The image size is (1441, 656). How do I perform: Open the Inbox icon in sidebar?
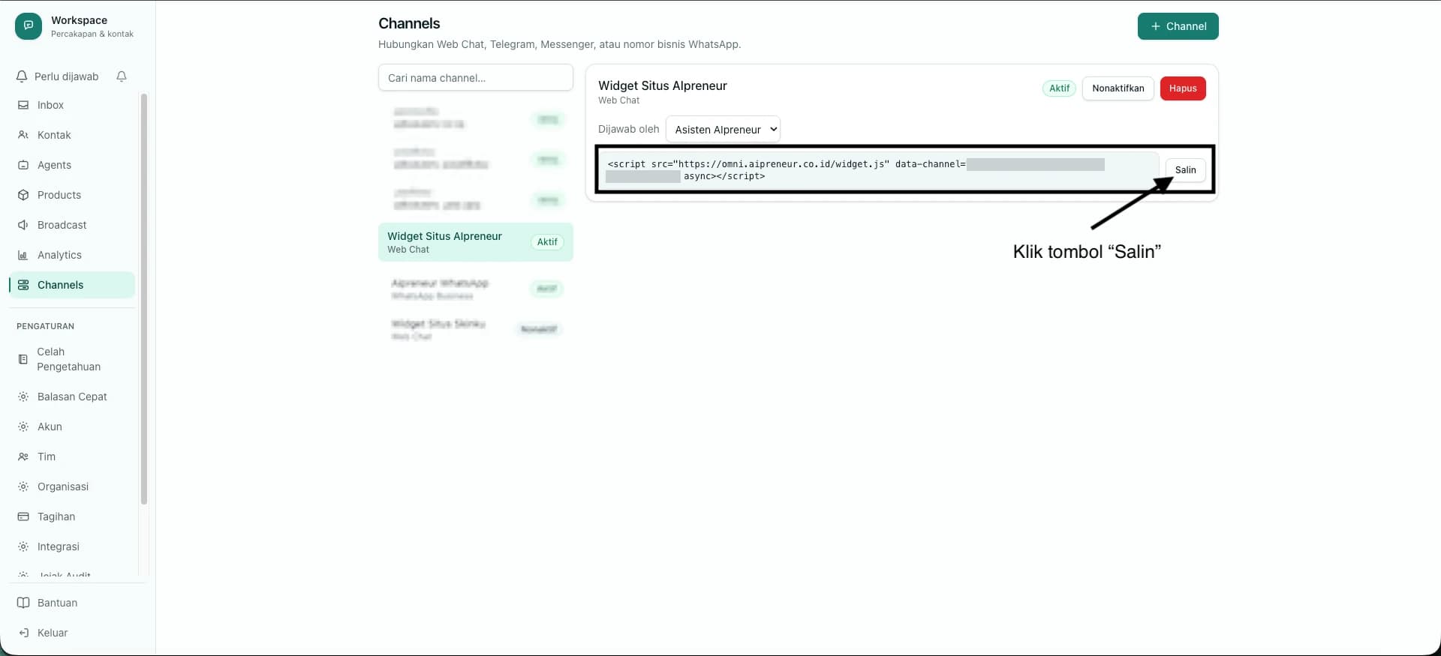[23, 105]
